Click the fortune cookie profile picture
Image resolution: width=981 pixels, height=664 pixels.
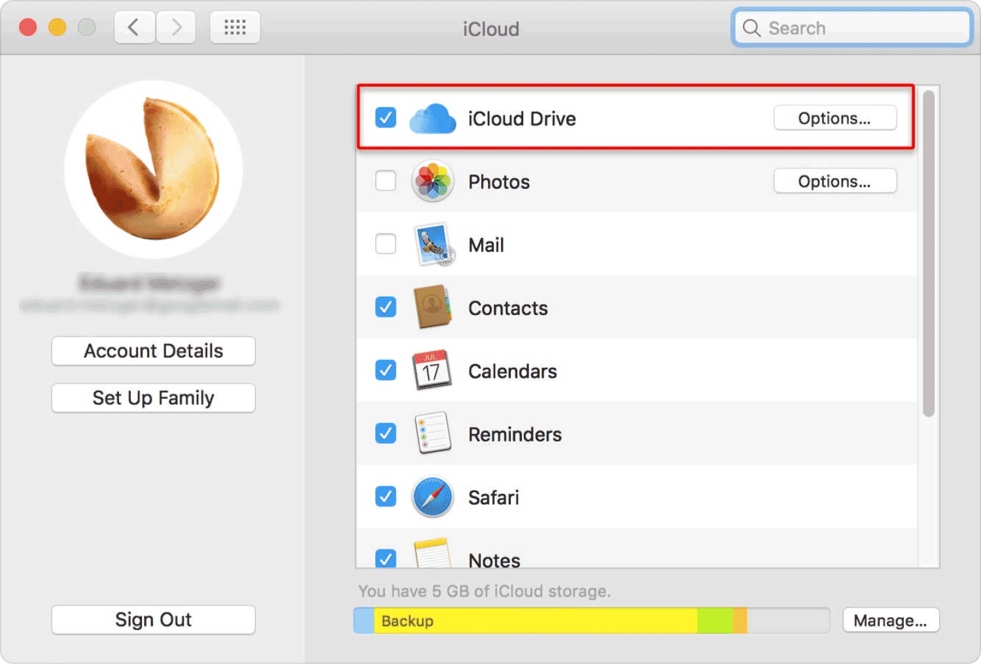coord(154,170)
